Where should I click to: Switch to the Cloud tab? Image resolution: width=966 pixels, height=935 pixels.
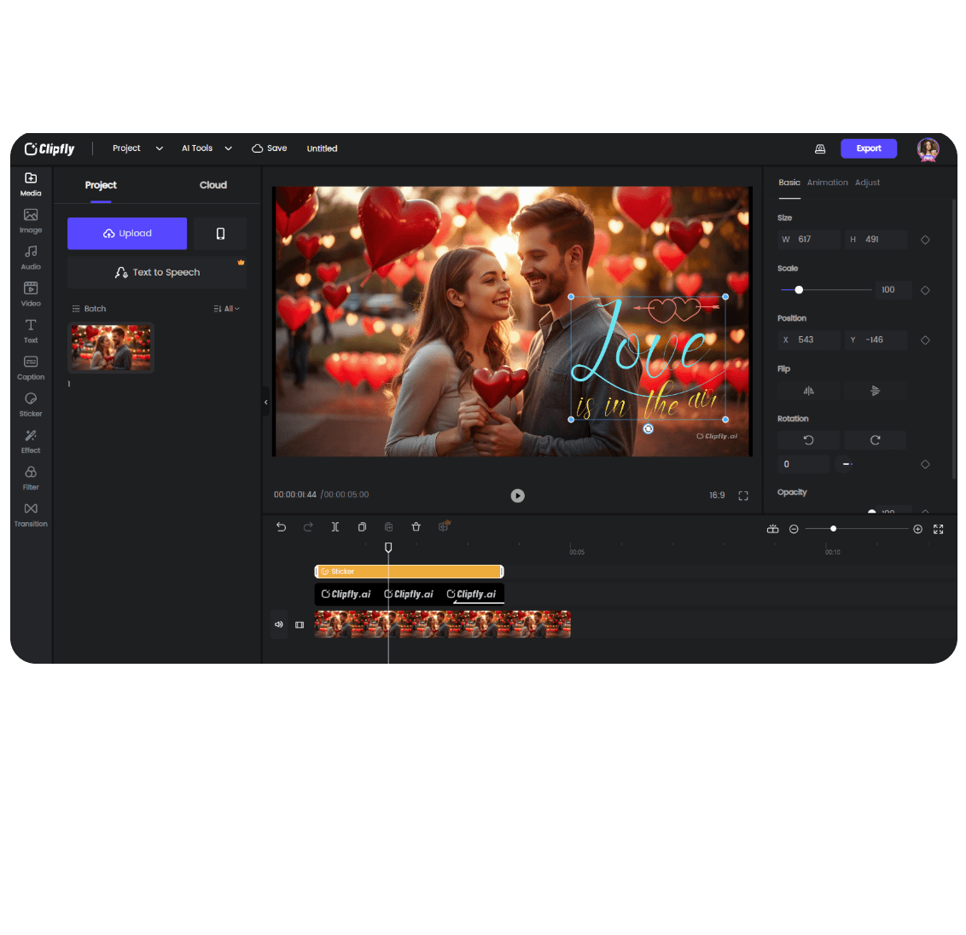(x=212, y=185)
